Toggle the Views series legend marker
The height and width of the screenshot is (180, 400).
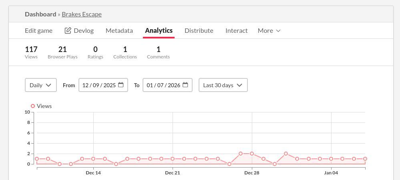[33, 106]
